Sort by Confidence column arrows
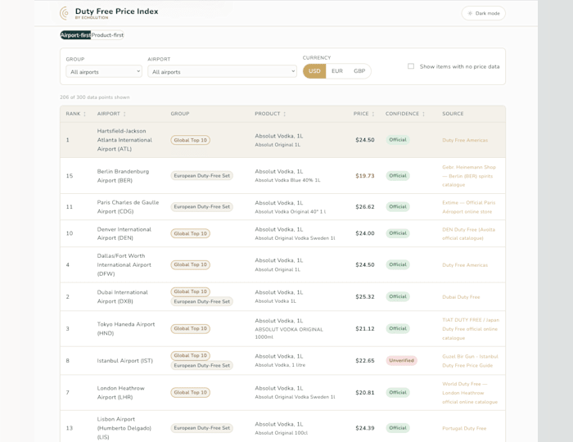 click(423, 114)
